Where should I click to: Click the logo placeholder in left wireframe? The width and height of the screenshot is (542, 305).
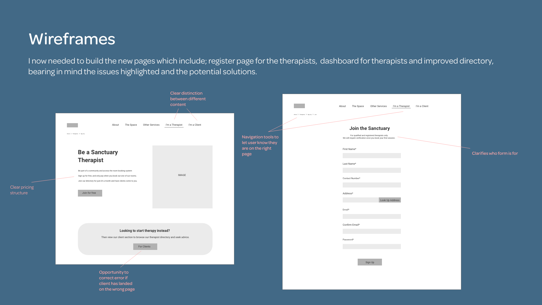pyautogui.click(x=72, y=125)
